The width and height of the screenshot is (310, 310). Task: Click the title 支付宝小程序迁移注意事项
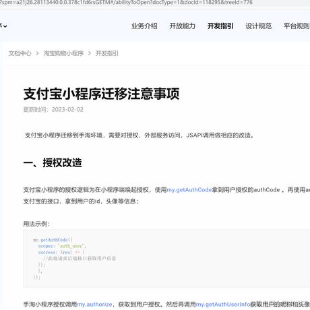101,94
